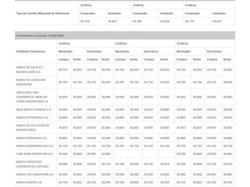Viewport: 250px width, 187px height.
Task: Select reference Vendedor value 30,818
Action: click(x=164, y=21)
